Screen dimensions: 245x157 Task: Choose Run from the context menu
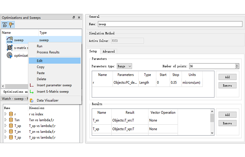[55, 46]
